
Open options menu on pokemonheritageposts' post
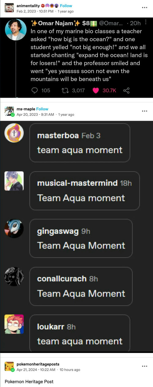pos(144,366)
